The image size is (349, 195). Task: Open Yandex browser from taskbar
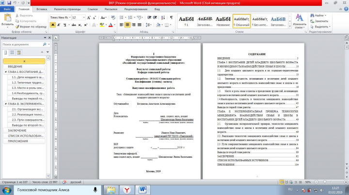(x=127, y=190)
